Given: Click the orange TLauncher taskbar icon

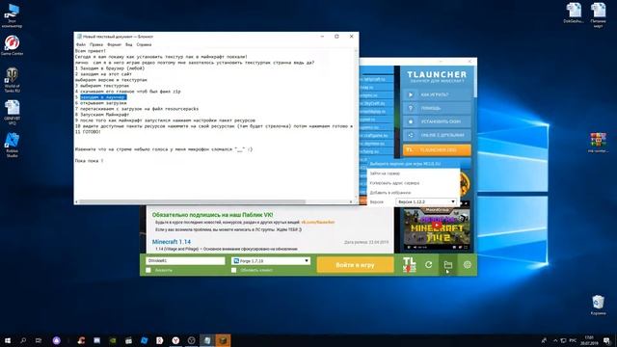Looking at the screenshot, I should [223, 340].
